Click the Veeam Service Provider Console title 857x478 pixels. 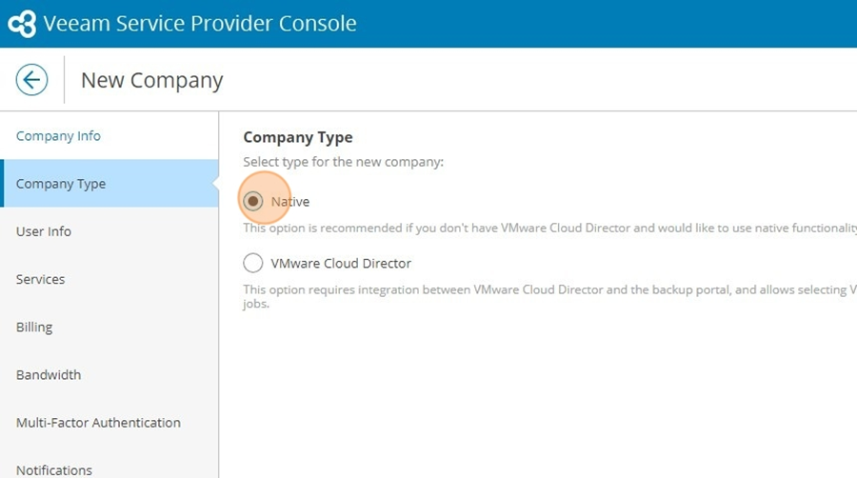click(200, 24)
